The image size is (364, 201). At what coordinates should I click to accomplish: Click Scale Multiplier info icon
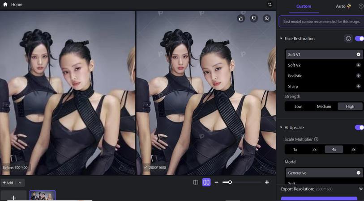[316, 139]
